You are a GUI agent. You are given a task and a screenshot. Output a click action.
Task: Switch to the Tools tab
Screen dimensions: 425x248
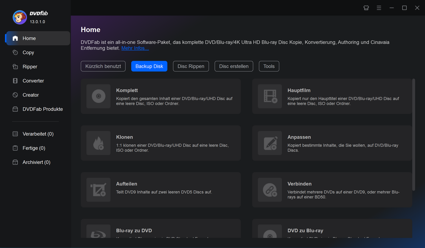(x=269, y=66)
